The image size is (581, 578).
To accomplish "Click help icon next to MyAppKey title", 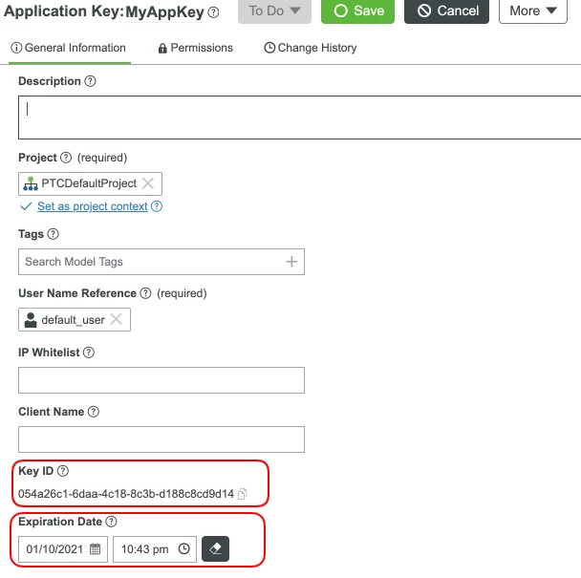I will (x=213, y=12).
